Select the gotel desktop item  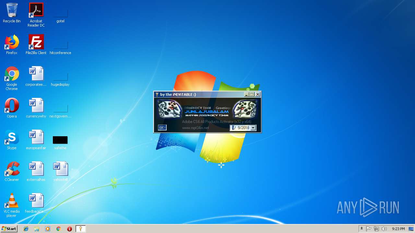pyautogui.click(x=60, y=16)
